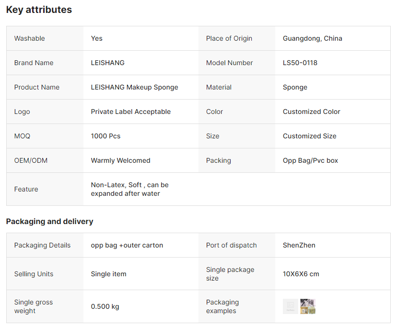Click the Customized Size value
This screenshot has height=327, width=397.
(x=309, y=136)
